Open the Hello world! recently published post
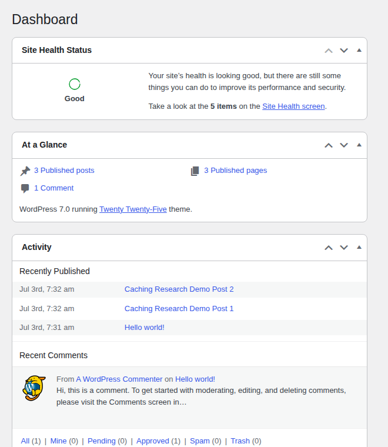This screenshot has height=447, width=388. pos(145,328)
